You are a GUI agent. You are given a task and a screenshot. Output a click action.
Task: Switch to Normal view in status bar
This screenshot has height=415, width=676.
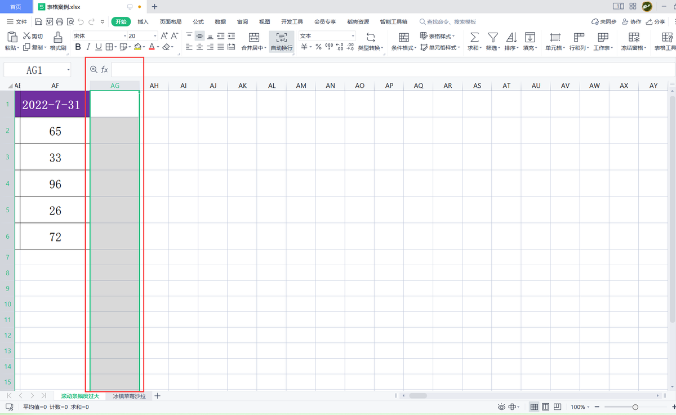(x=534, y=407)
